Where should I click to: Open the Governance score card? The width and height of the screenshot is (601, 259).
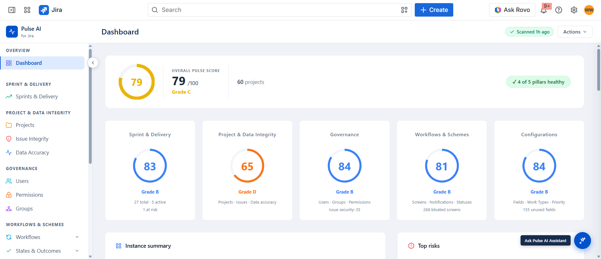click(345, 170)
